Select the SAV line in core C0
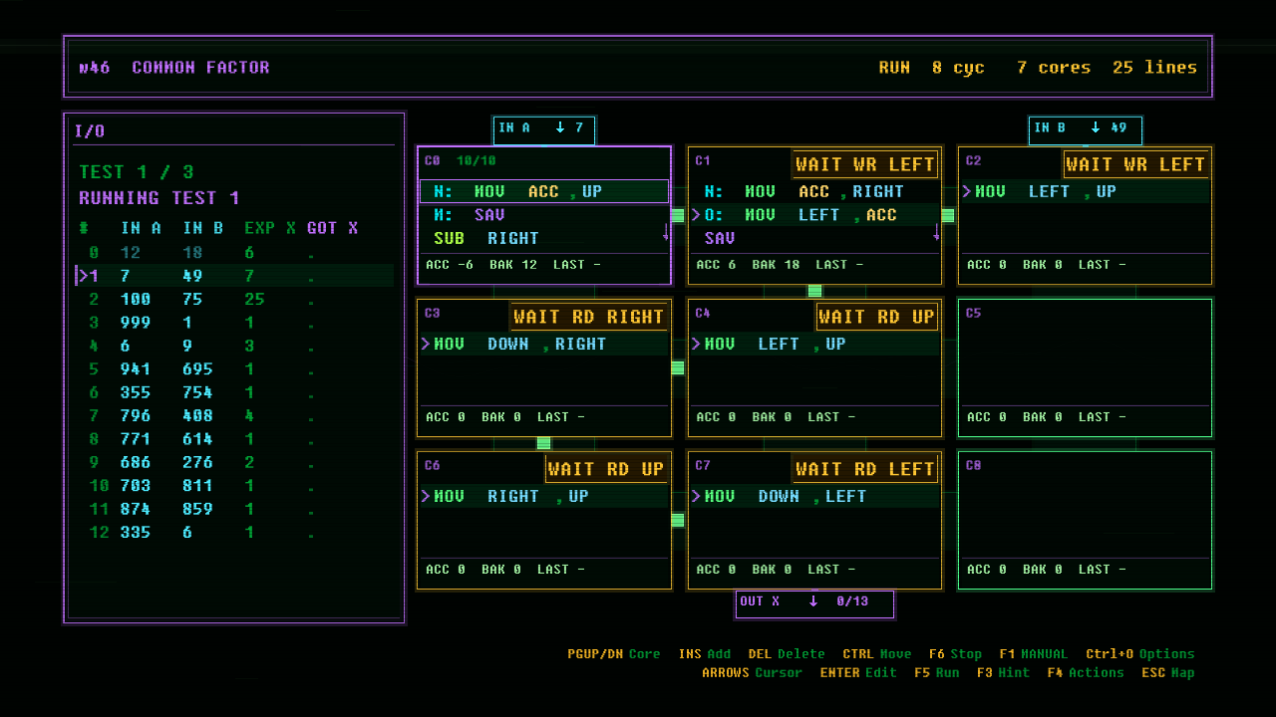The width and height of the screenshot is (1276, 717). tap(544, 215)
